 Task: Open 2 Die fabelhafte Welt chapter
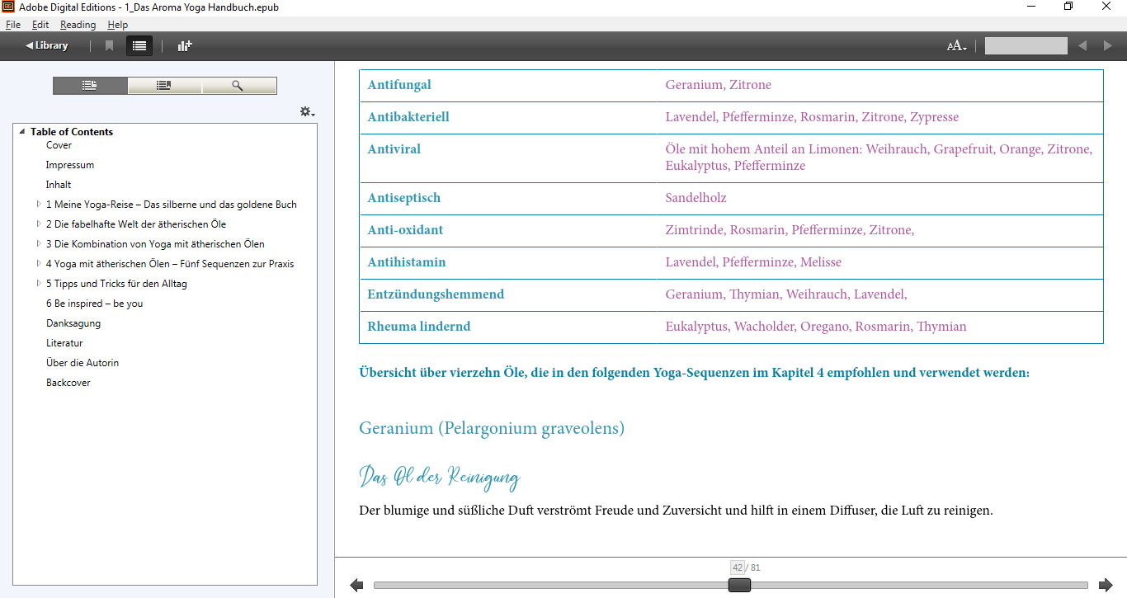point(136,224)
